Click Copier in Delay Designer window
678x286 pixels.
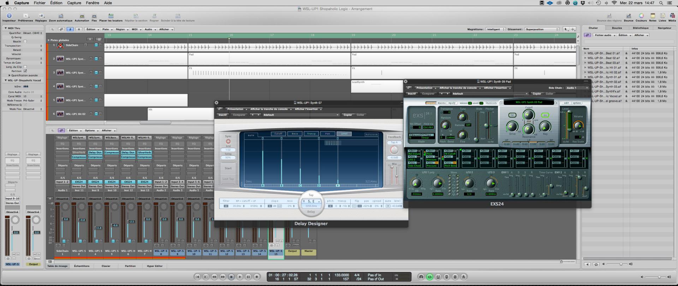[348, 115]
